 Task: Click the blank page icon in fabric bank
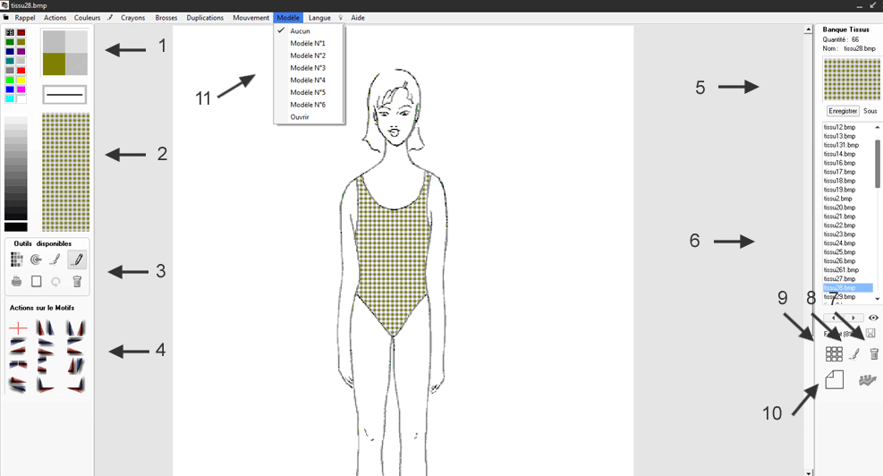(834, 379)
